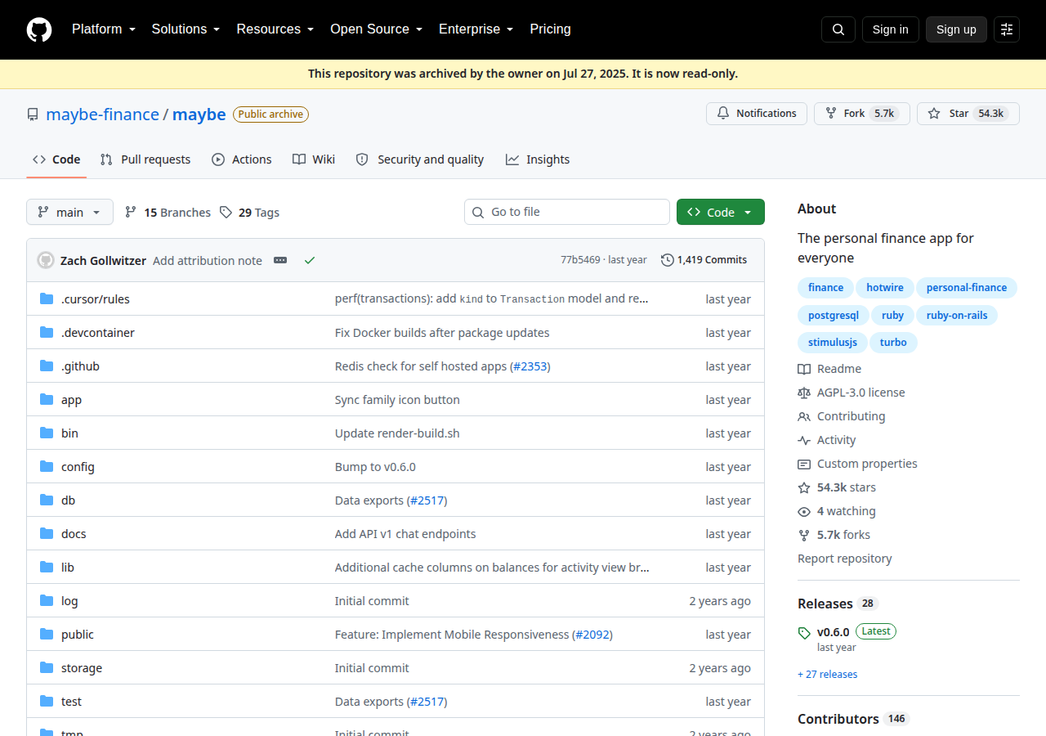Open the + 27 releases link
Screen dimensions: 1046x736
coord(827,675)
